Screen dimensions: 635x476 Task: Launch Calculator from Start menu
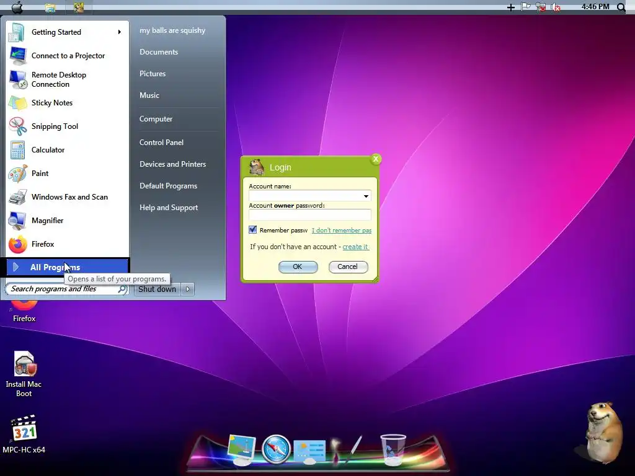click(67, 150)
